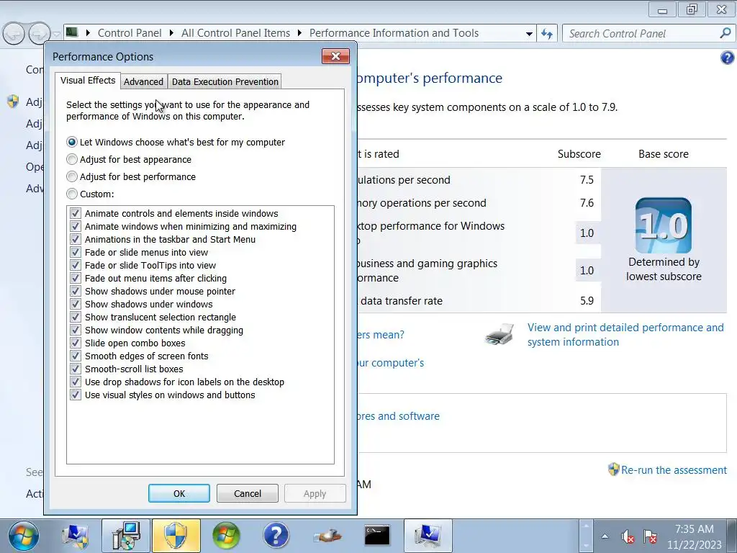The image size is (737, 553).
Task: Select Let Windows choose what's best
Action: pyautogui.click(x=72, y=142)
